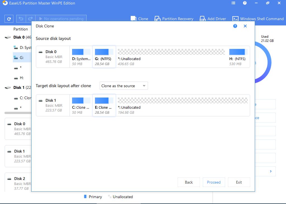Select the E: Clone target partition
Image resolution: width=286 pixels, height=204 pixels.
coord(104,105)
